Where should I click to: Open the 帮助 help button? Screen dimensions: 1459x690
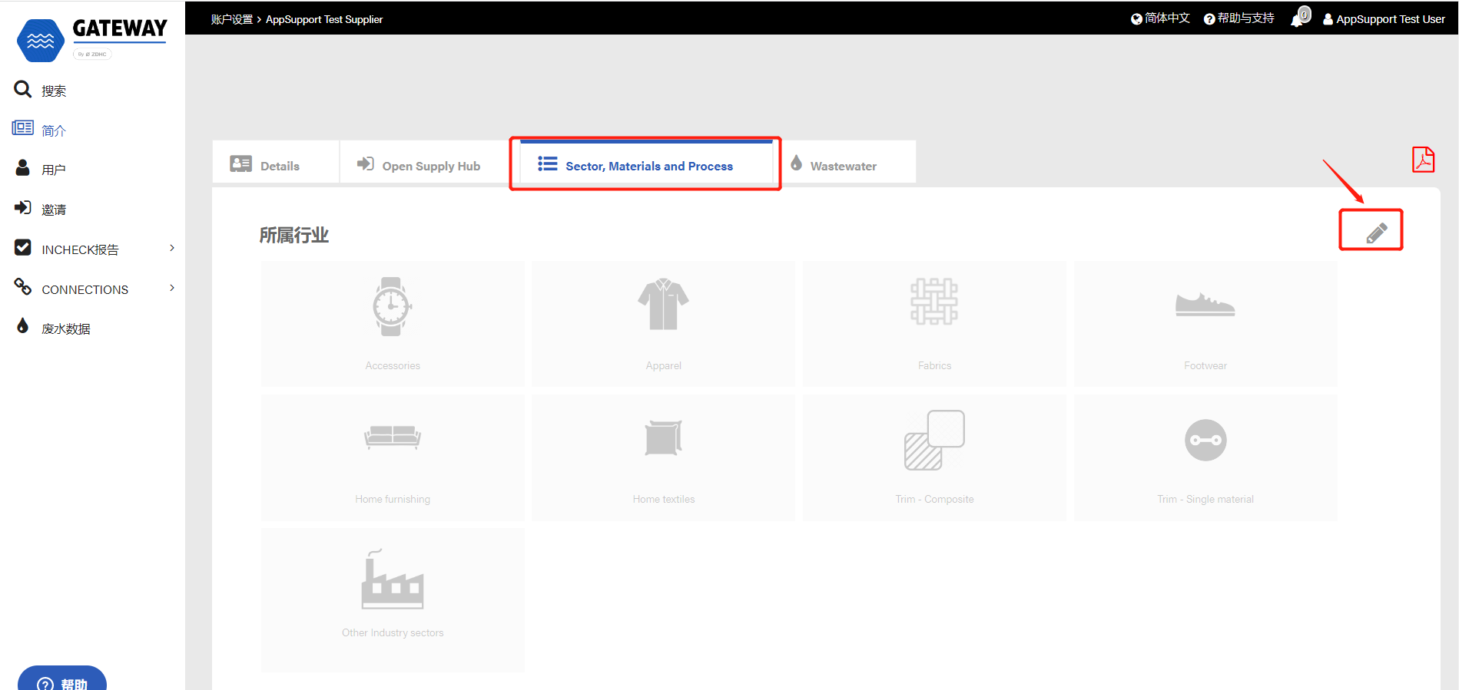(62, 681)
